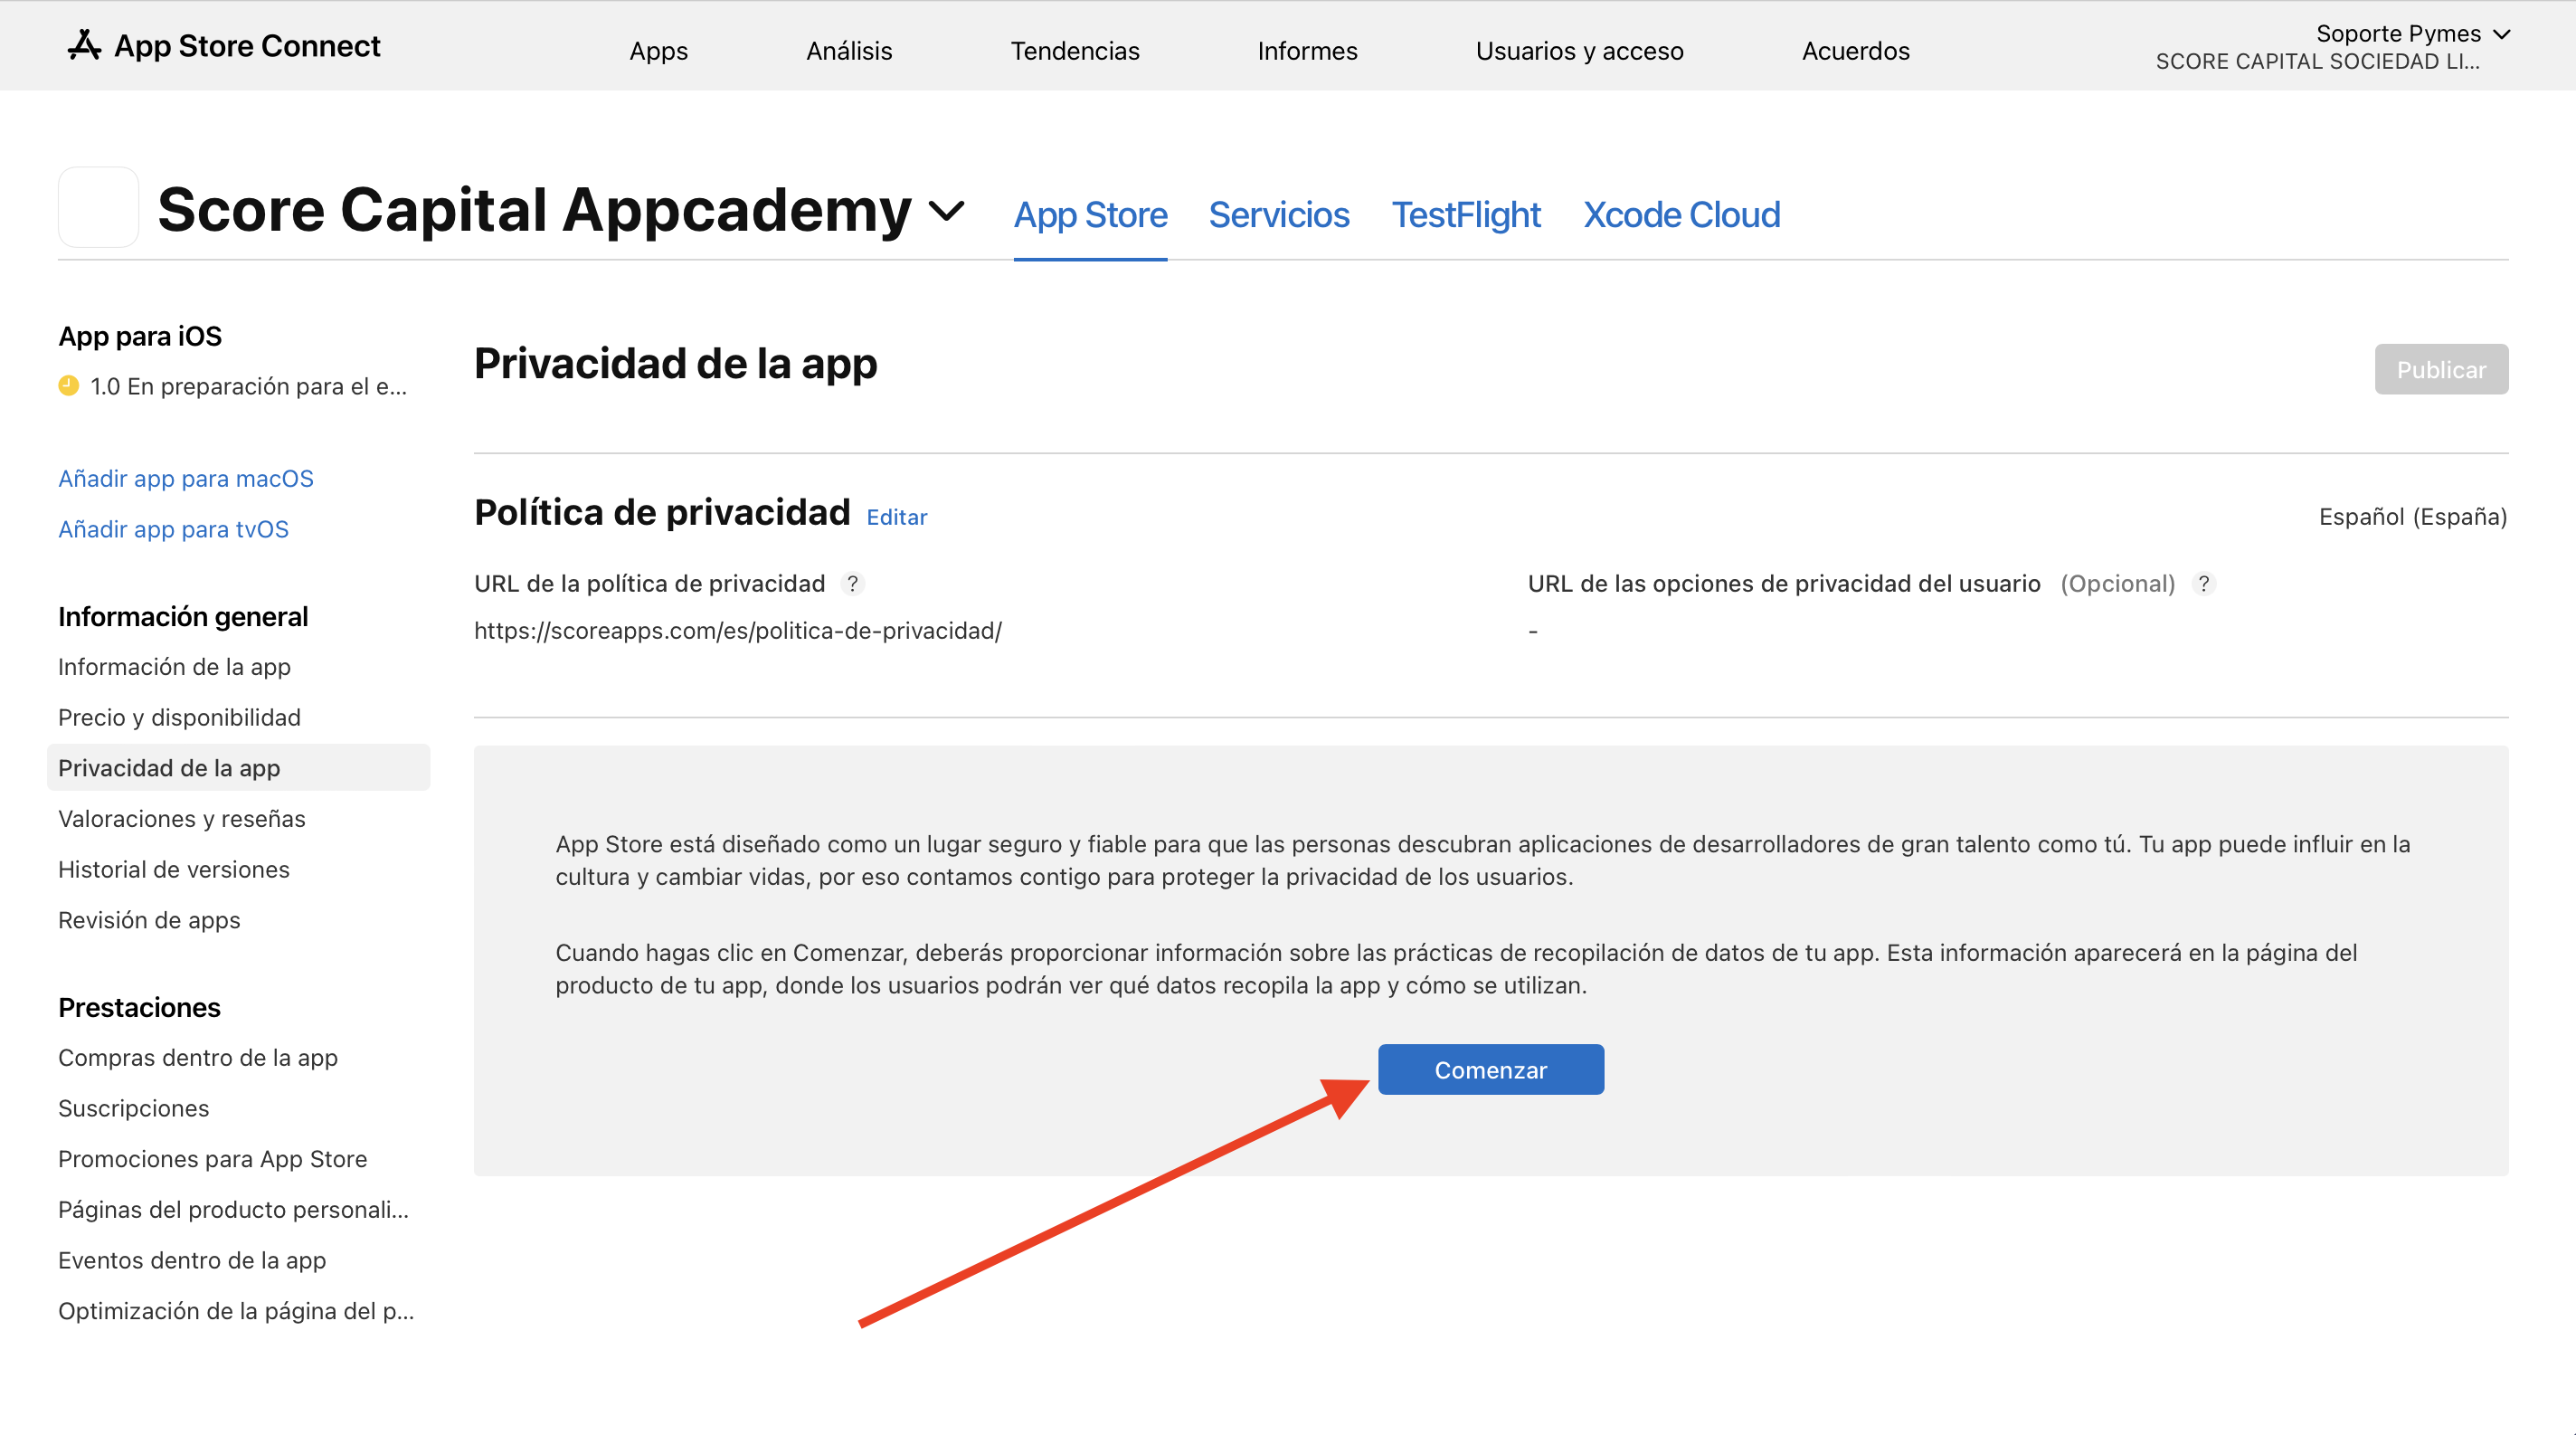Open the Acuerdos menu item
This screenshot has height=1435, width=2576.
[1855, 50]
